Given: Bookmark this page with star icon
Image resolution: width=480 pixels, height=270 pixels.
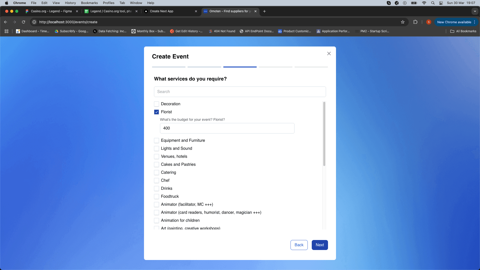Looking at the screenshot, I should 403,22.
